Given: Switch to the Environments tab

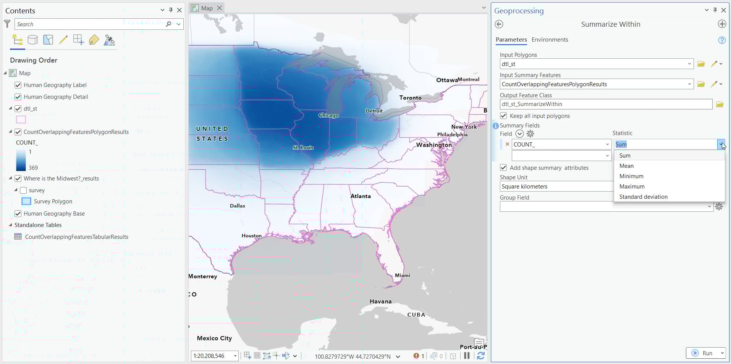Looking at the screenshot, I should [550, 39].
